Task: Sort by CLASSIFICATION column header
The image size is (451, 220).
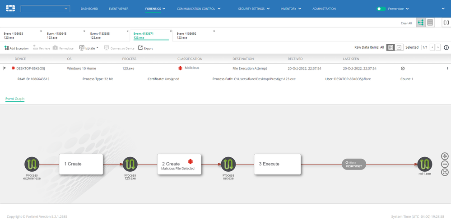Action: point(190,59)
